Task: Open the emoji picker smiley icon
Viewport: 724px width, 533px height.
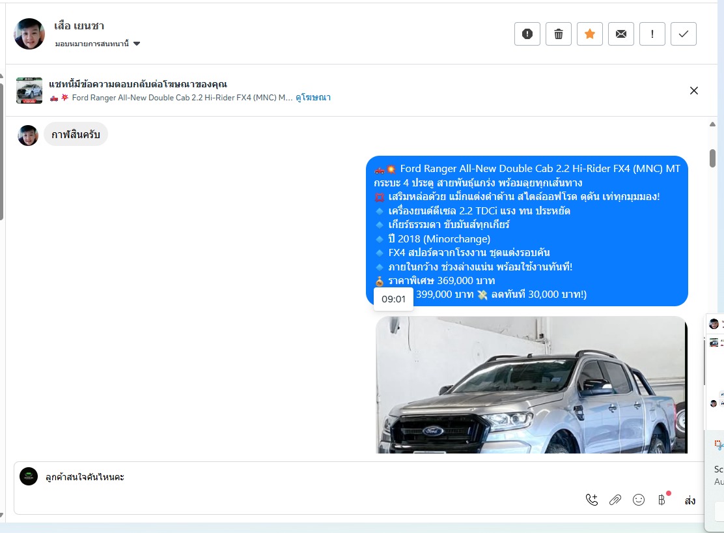Action: coord(639,500)
